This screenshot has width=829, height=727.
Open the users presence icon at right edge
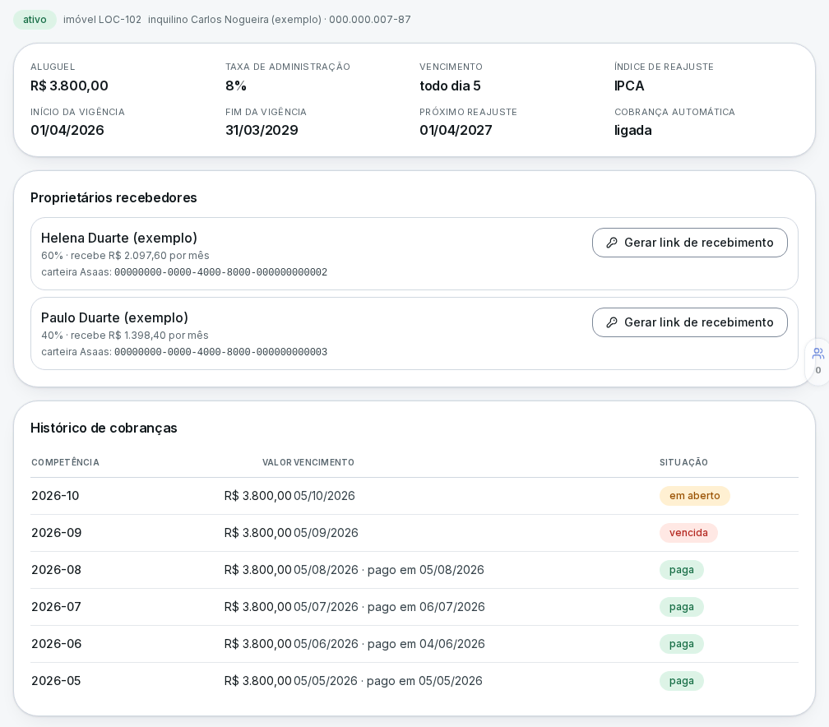[x=817, y=354]
